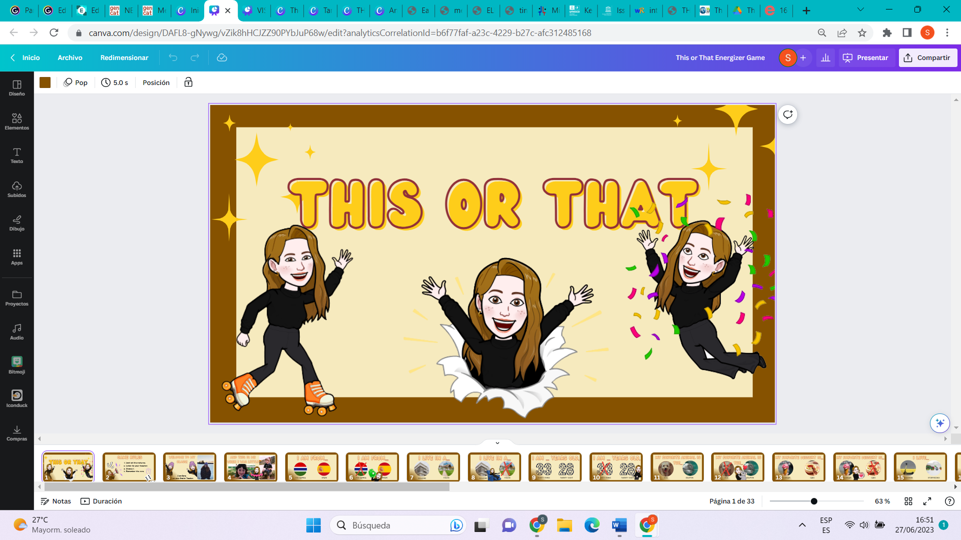
Task: Toggle grid view of pages
Action: pos(908,501)
